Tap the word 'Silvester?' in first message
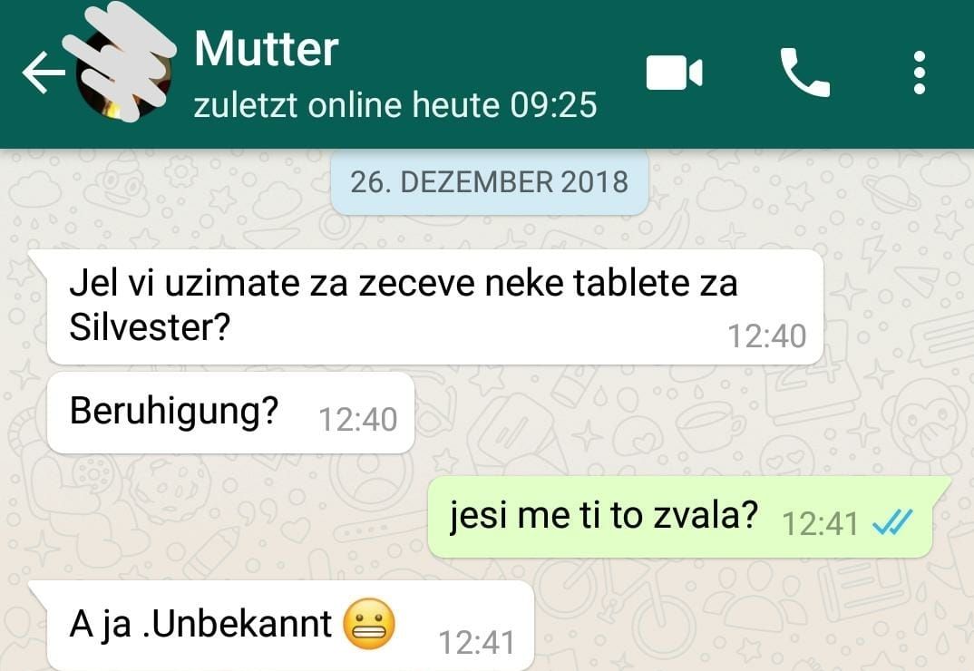 click(150, 326)
